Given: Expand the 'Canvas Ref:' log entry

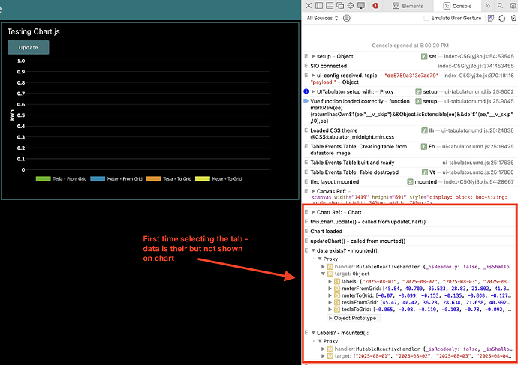Looking at the screenshot, I should [x=313, y=191].
